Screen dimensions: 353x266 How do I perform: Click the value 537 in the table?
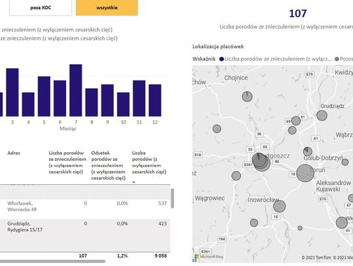point(162,203)
